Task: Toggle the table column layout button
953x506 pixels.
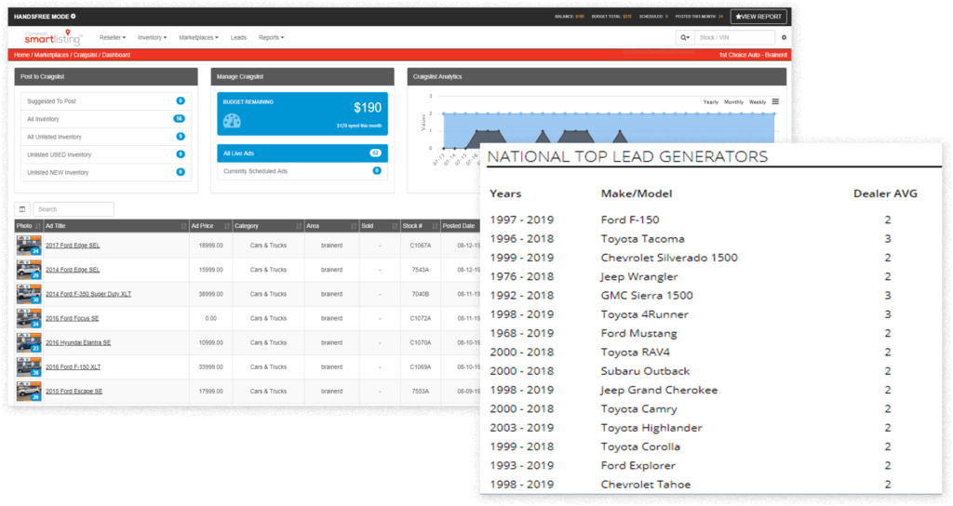Action: 22,209
